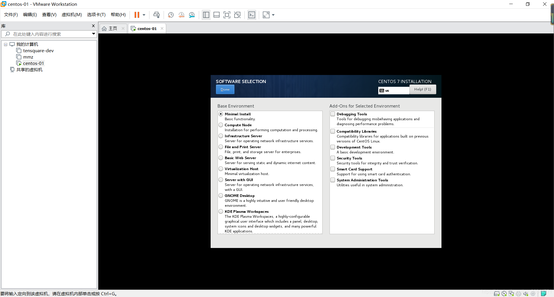Select GNOME Desktop radio button
Viewport: 554px width, 297px height.
(221, 196)
